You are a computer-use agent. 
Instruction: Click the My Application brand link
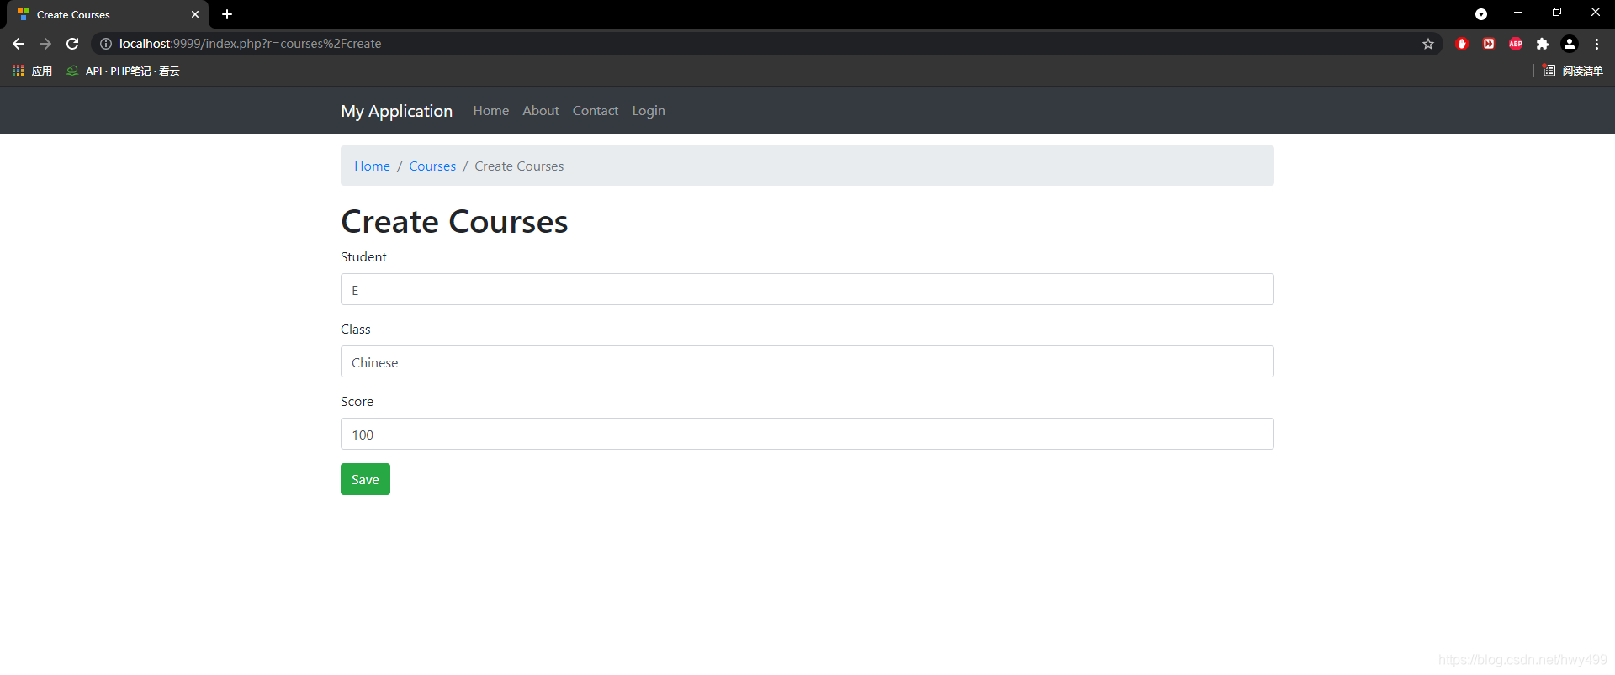point(396,111)
